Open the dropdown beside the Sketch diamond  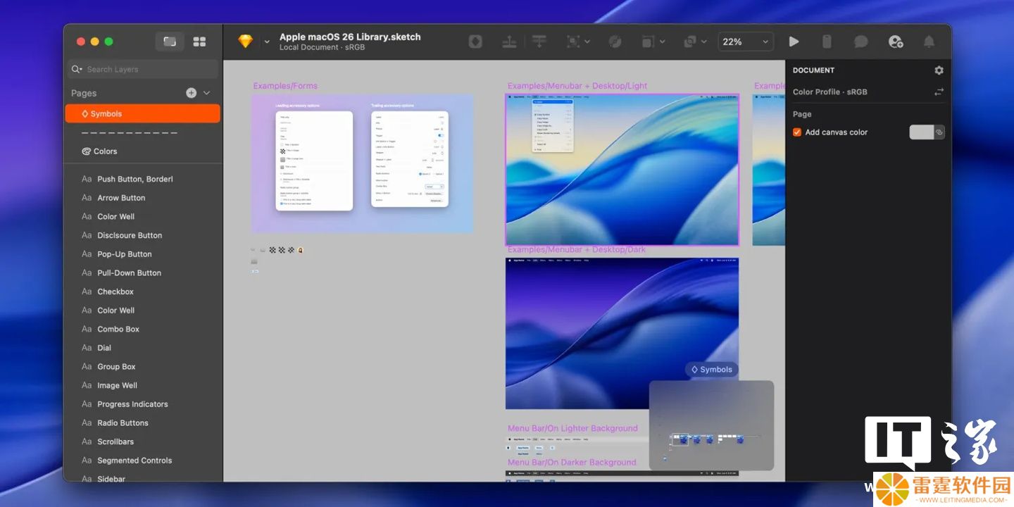(267, 42)
